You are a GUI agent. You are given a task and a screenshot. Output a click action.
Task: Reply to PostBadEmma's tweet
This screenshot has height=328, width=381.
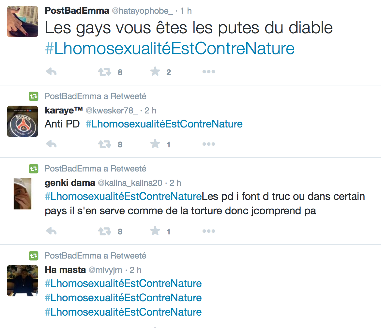click(x=51, y=72)
